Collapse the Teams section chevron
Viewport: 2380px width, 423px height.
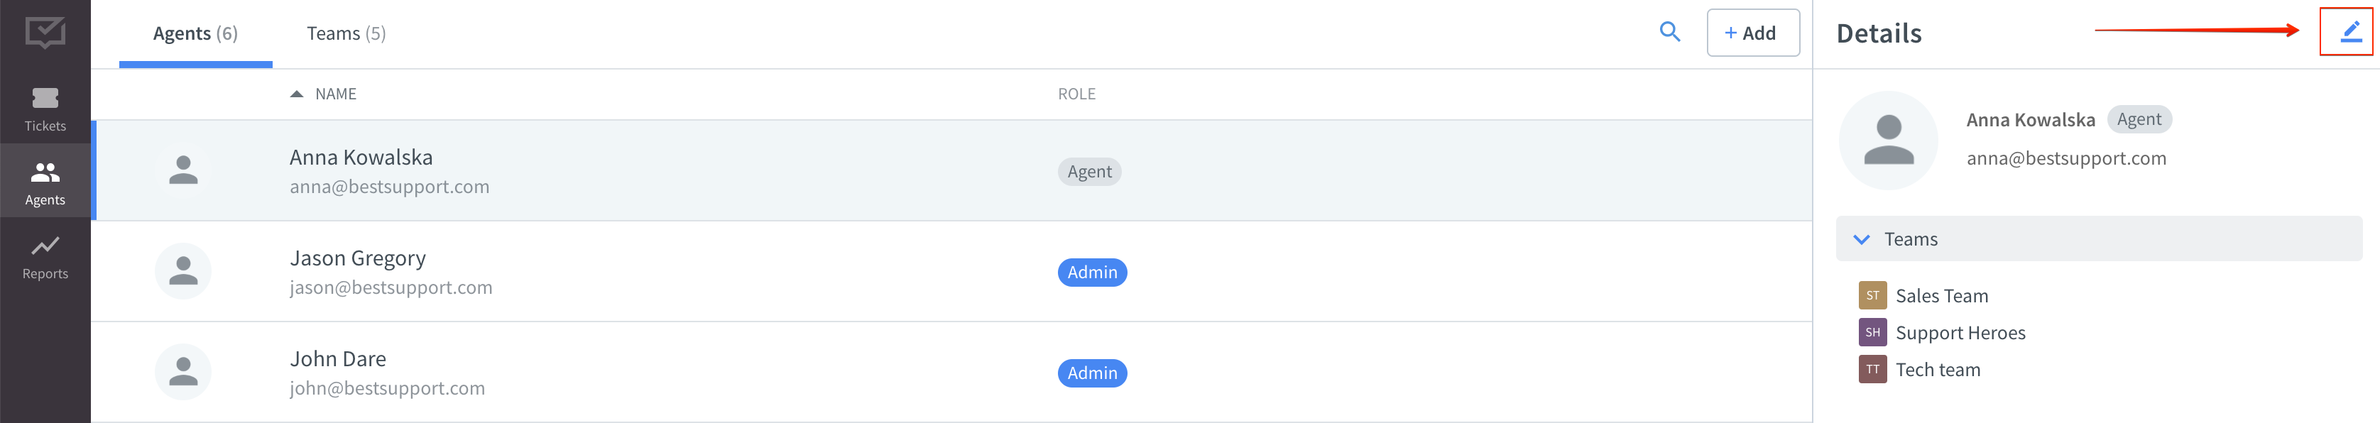coord(1861,239)
